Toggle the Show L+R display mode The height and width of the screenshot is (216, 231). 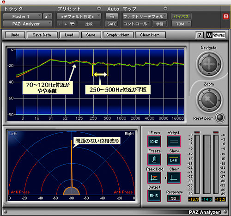tap(174, 160)
